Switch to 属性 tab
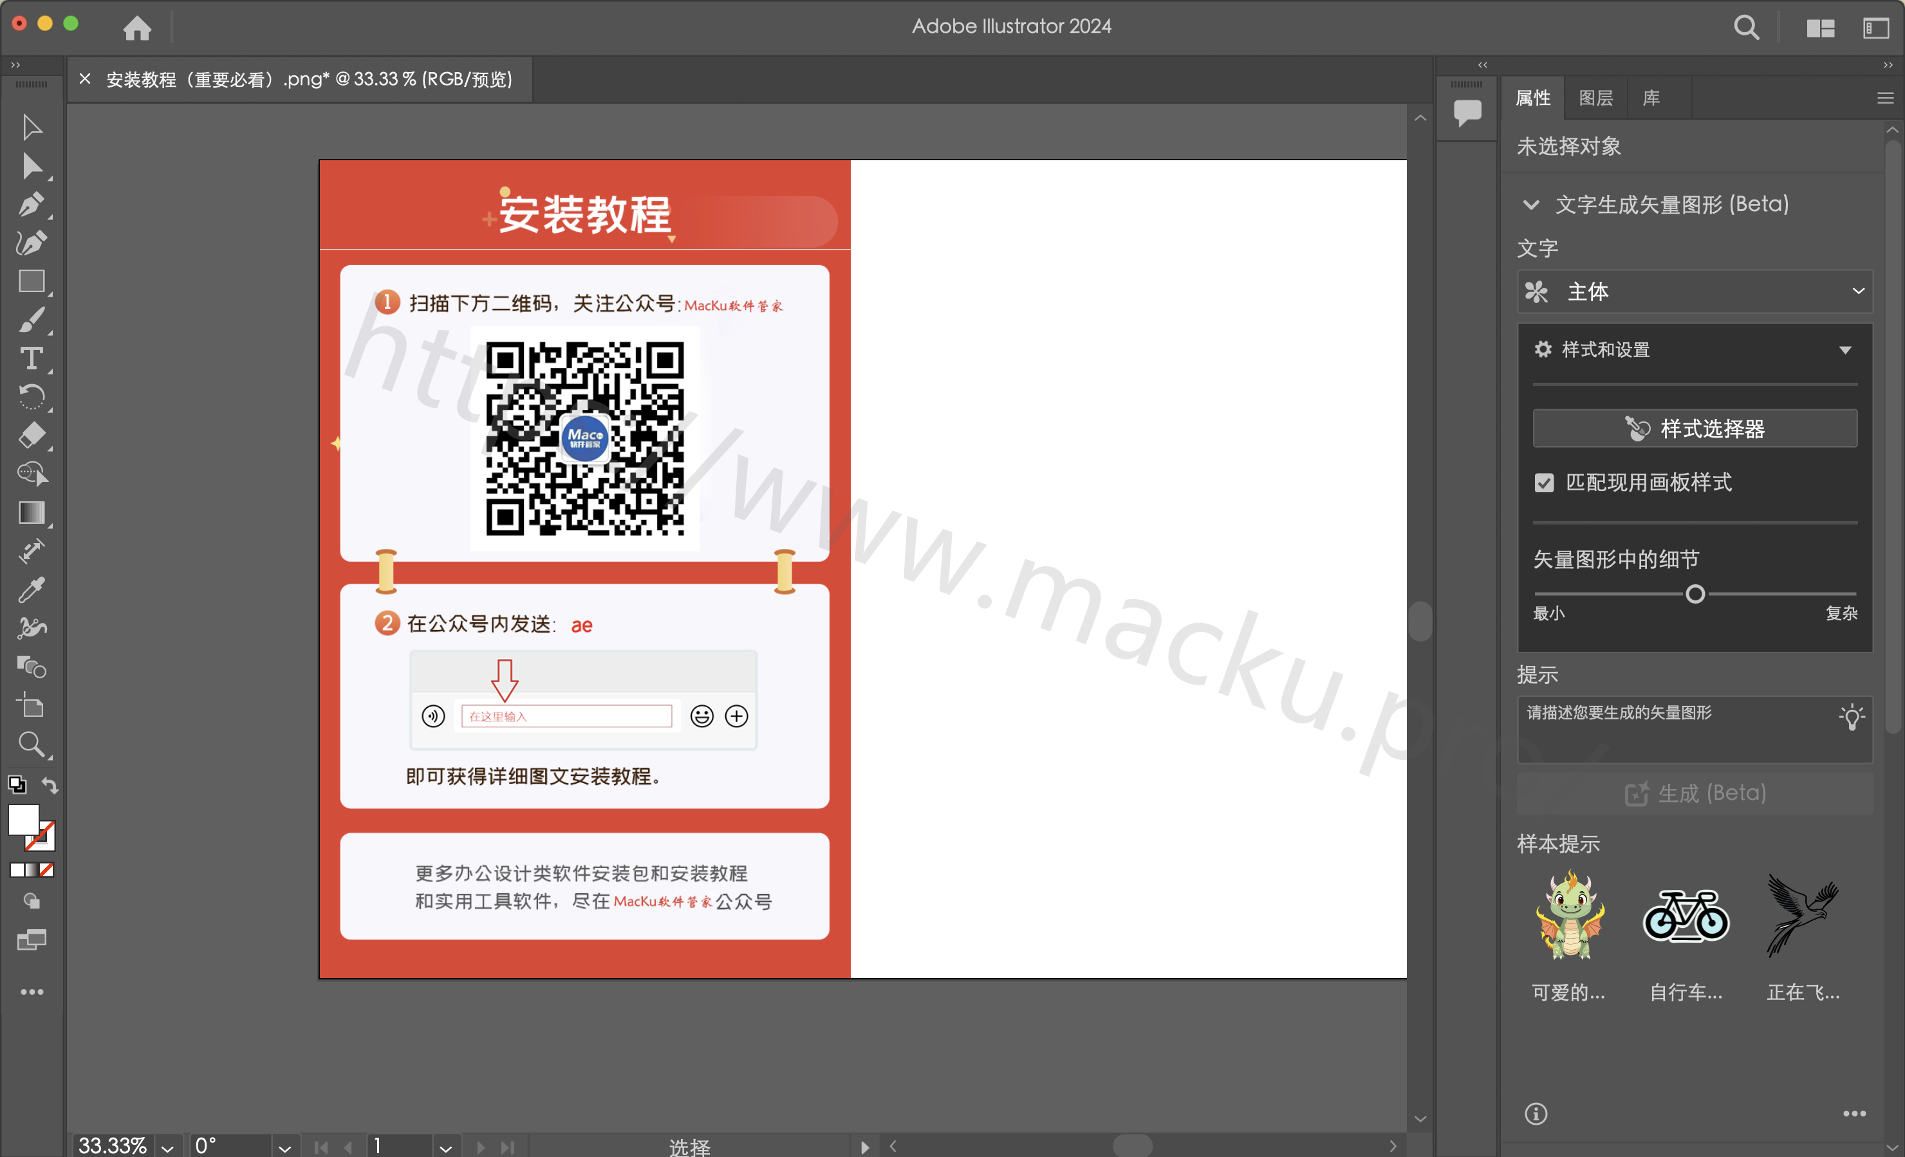 point(1532,98)
